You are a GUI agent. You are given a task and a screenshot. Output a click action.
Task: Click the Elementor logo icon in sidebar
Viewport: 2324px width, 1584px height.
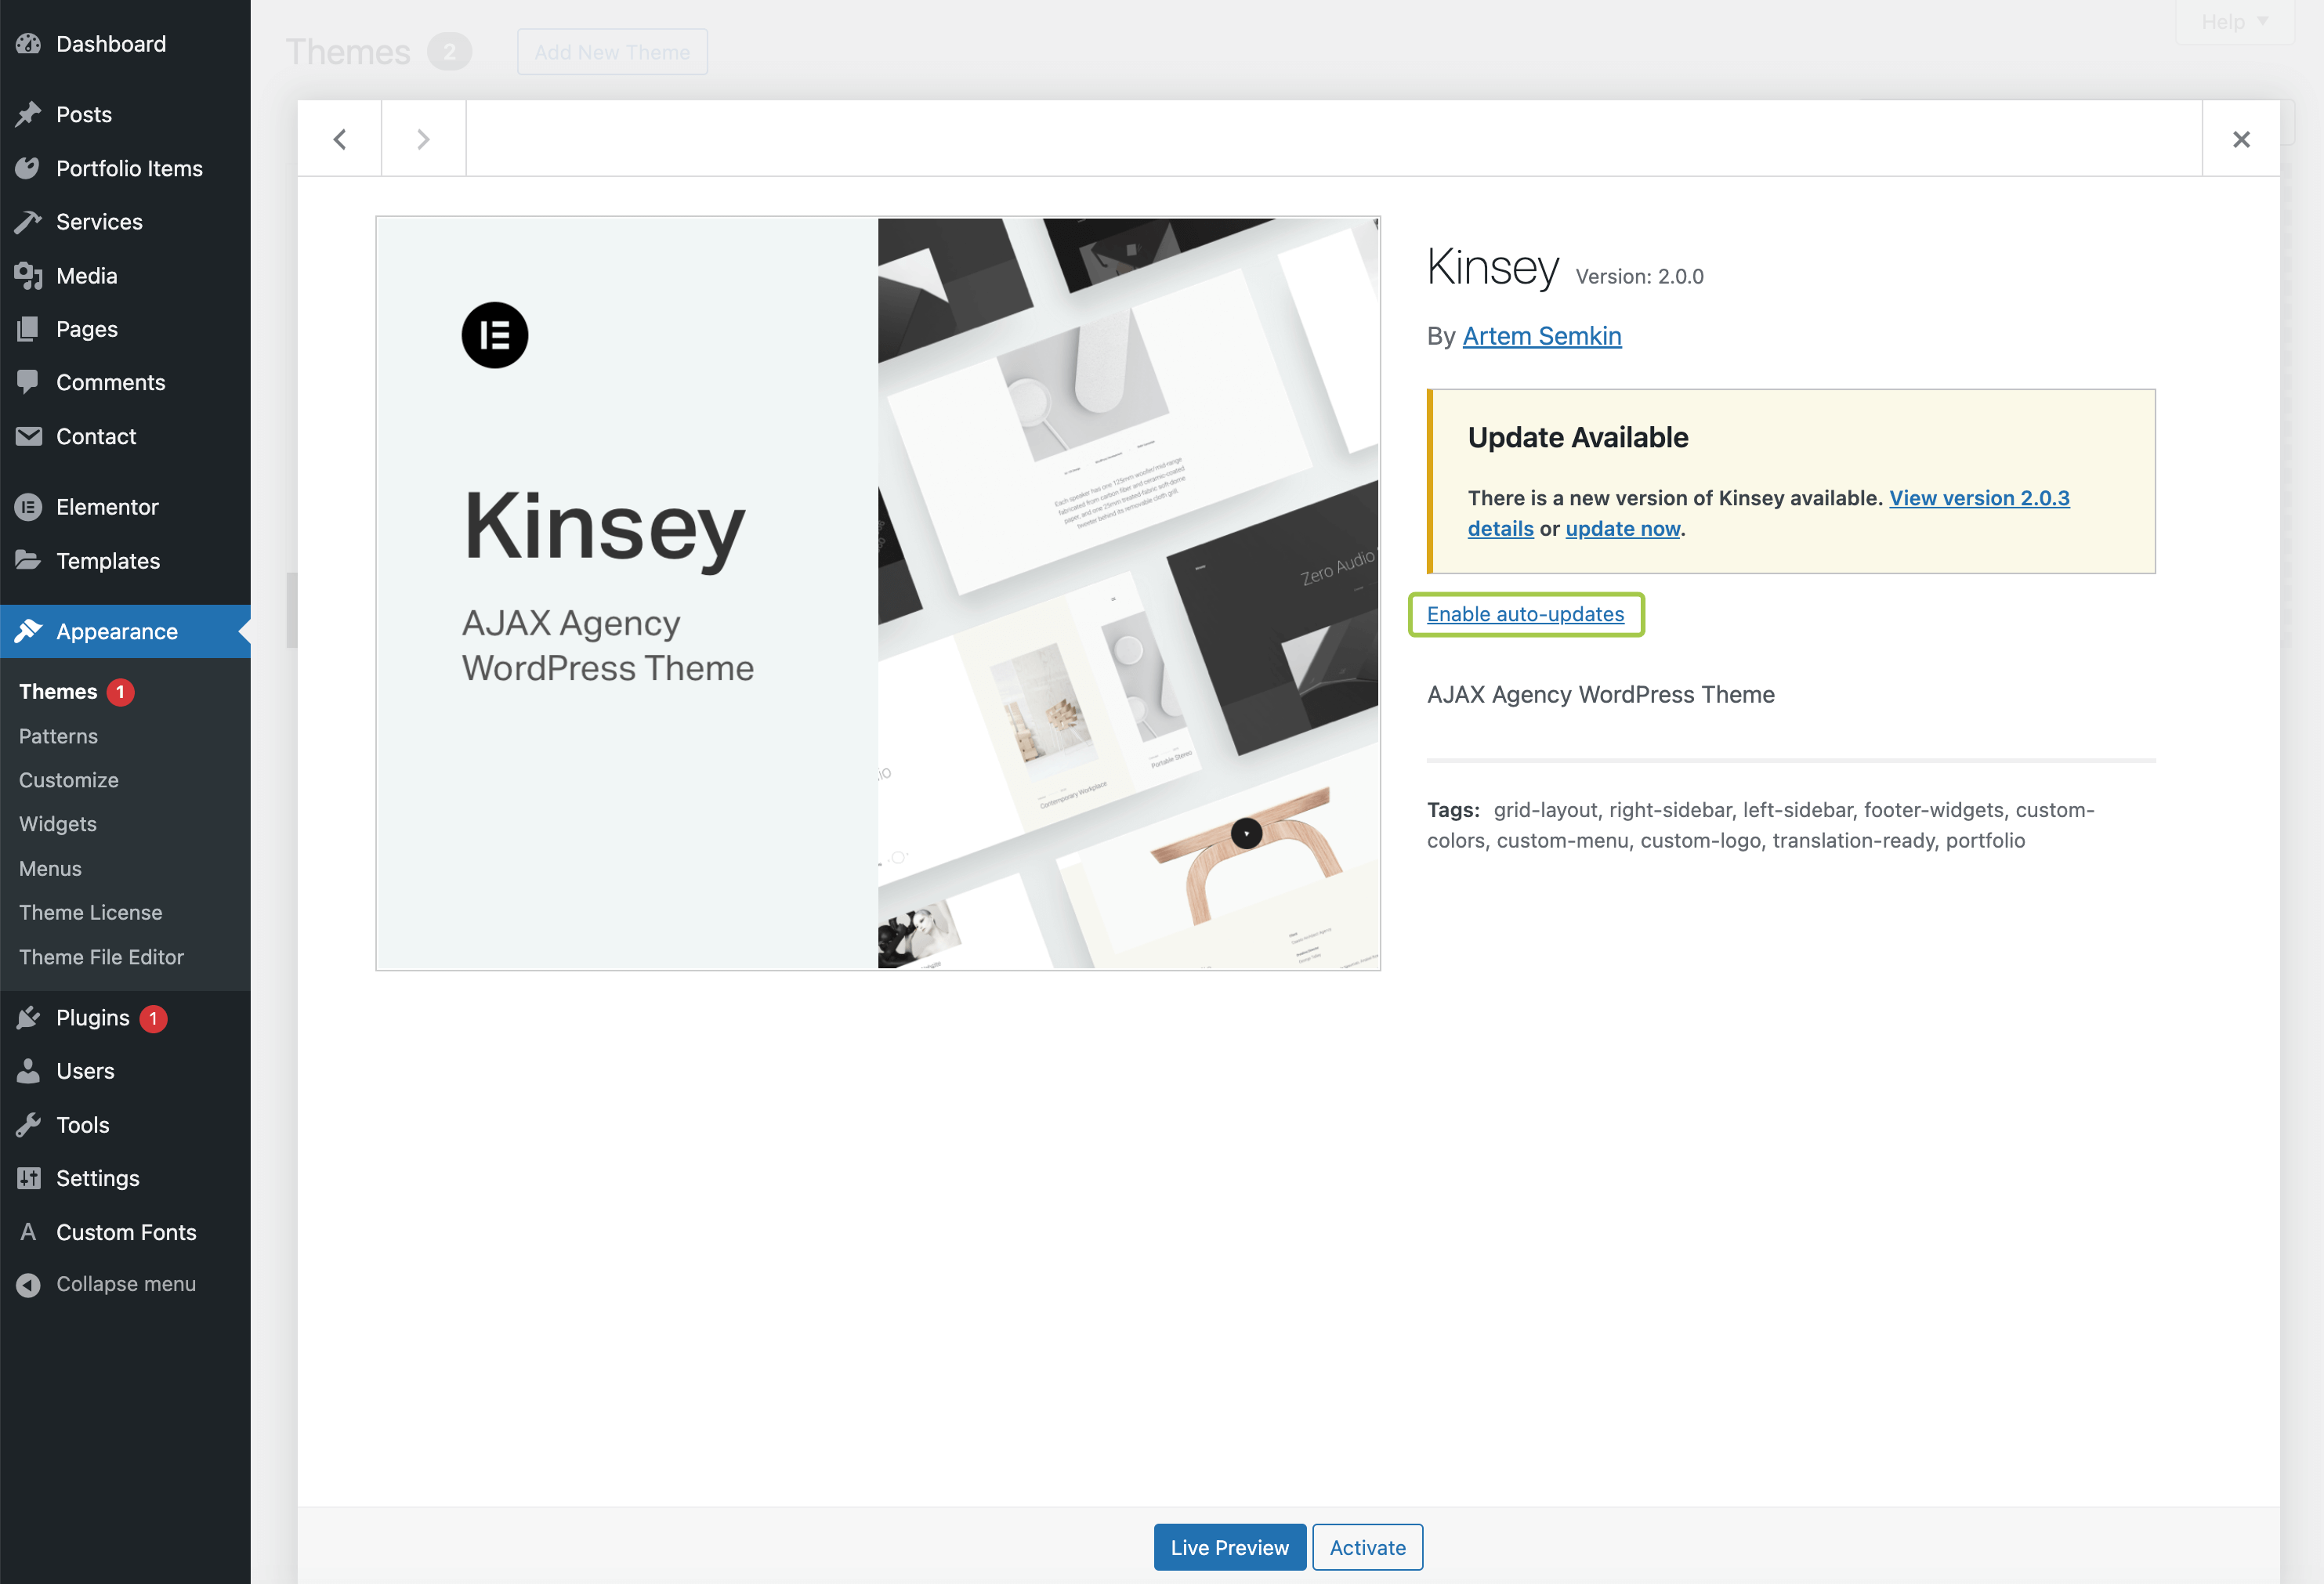pos(28,507)
